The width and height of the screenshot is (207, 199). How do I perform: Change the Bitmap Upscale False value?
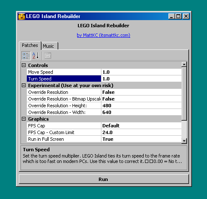tap(141, 99)
